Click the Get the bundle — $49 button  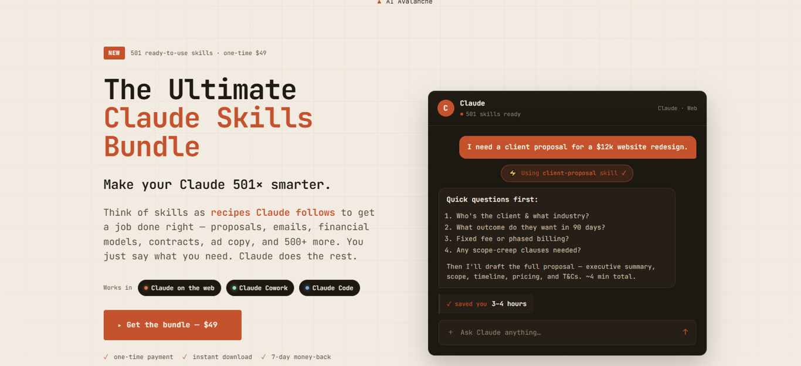(172, 325)
